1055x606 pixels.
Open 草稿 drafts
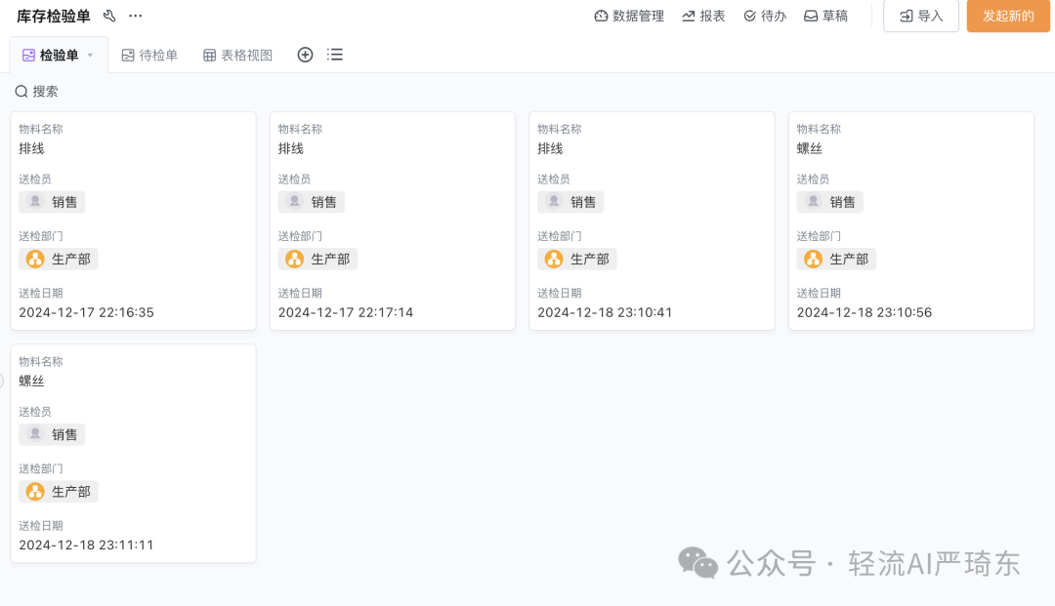[825, 16]
